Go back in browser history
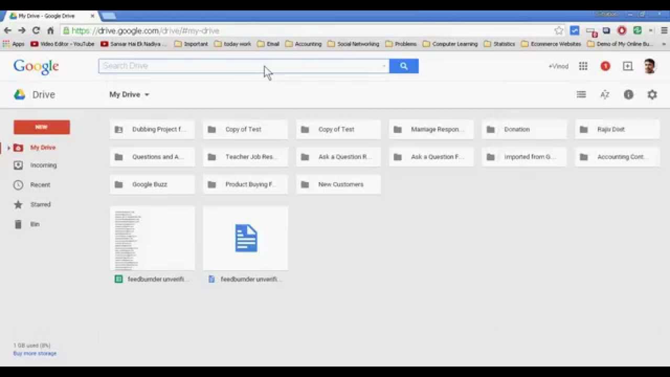Viewport: 670px width, 377px height. [x=8, y=30]
